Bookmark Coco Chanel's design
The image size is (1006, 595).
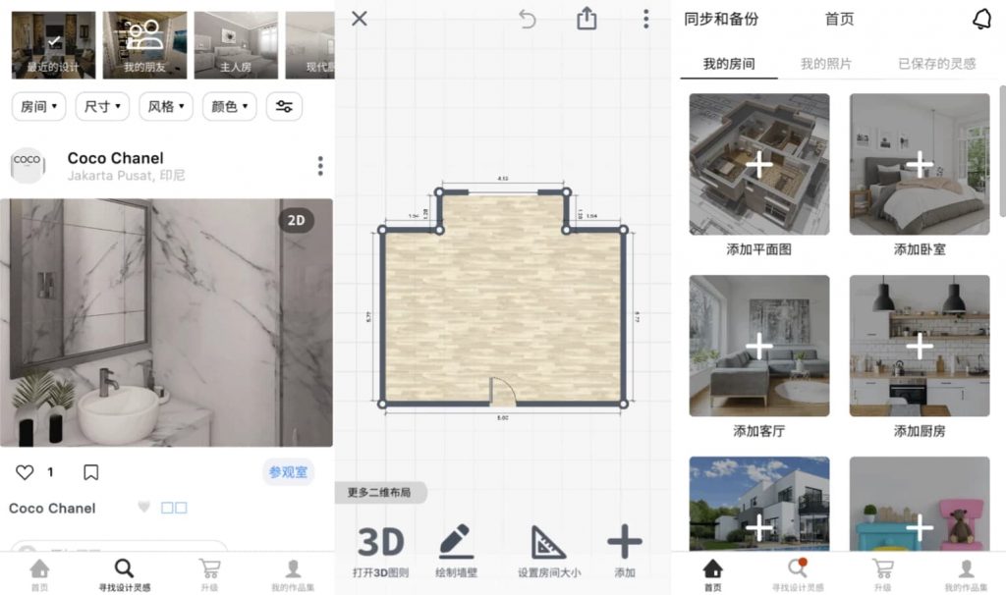pos(91,471)
